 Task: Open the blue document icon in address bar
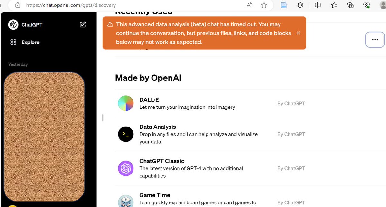tap(284, 5)
